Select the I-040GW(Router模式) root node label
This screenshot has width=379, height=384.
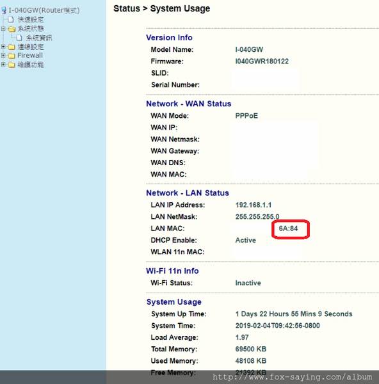tap(44, 10)
